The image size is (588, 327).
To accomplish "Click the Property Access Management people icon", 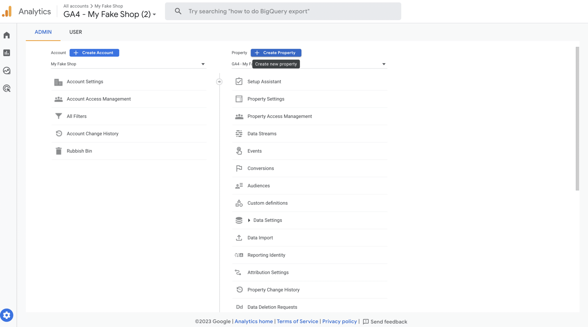I will 239,116.
